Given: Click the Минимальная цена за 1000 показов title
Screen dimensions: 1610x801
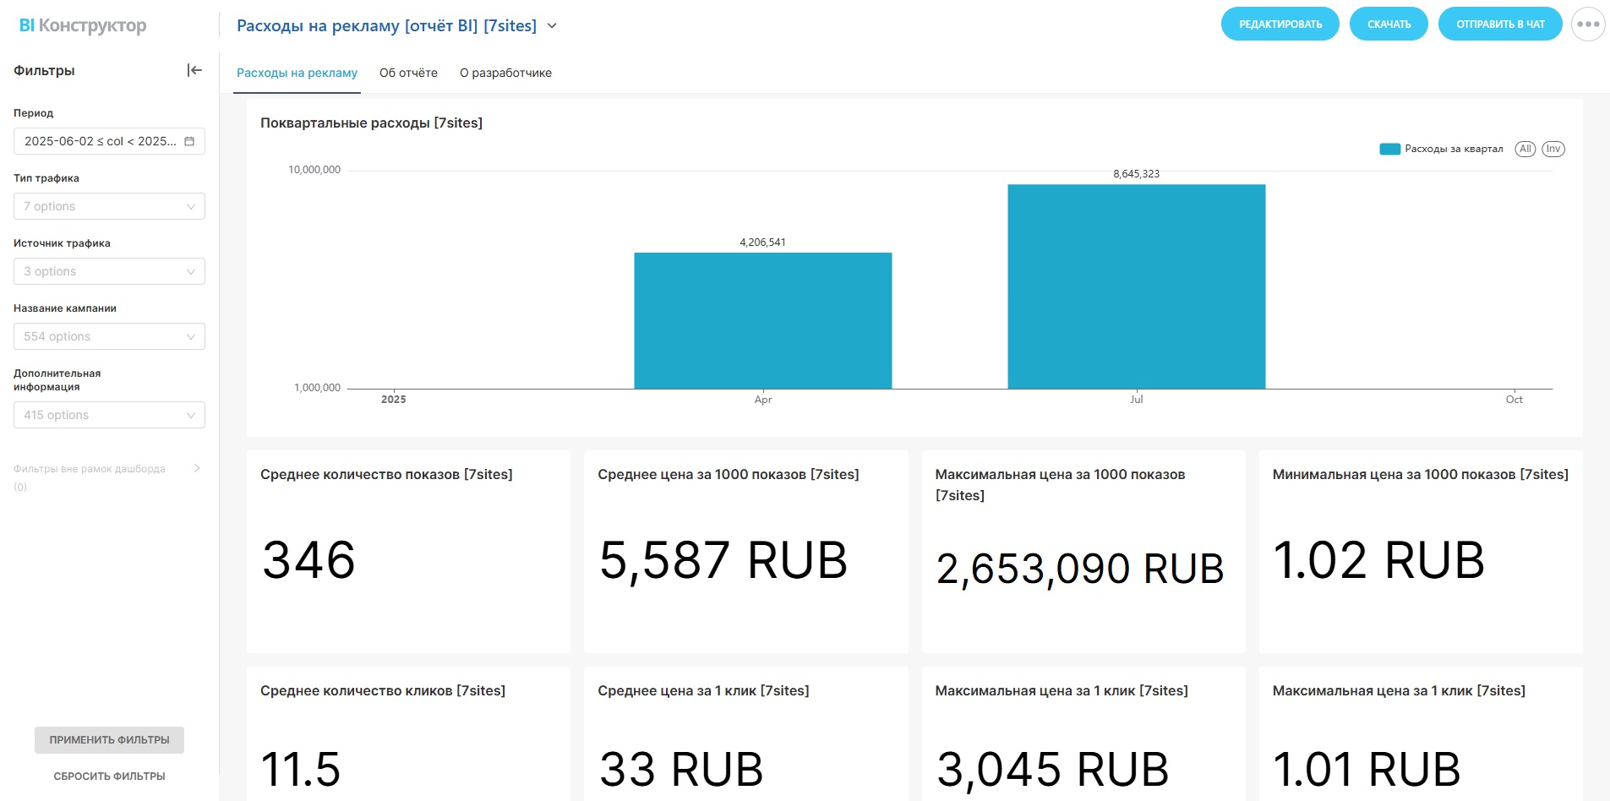Looking at the screenshot, I should click(x=1420, y=475).
